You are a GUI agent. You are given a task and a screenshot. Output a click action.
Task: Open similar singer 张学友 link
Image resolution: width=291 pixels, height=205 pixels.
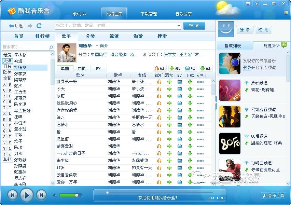(170, 55)
